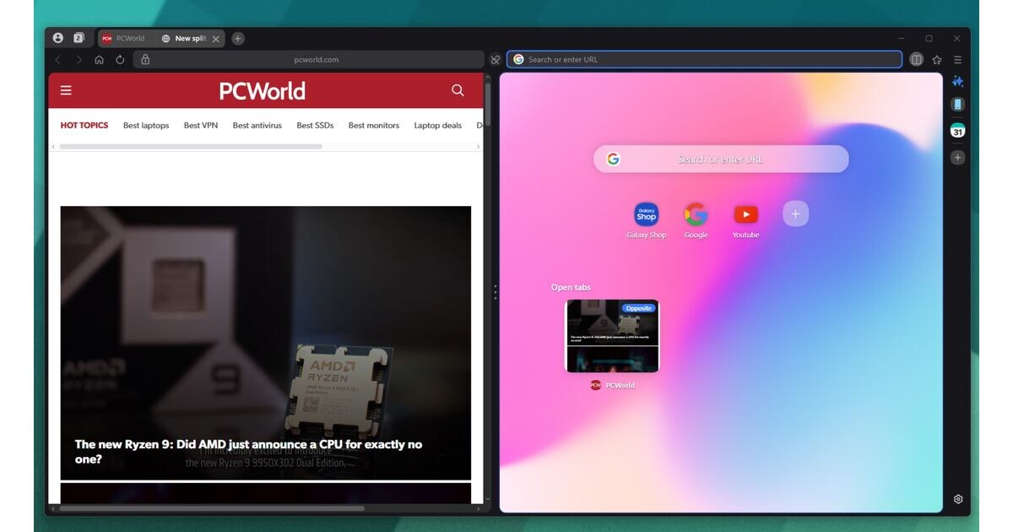This screenshot has height=532, width=1013.
Task: Open the Google shortcut
Action: click(696, 220)
